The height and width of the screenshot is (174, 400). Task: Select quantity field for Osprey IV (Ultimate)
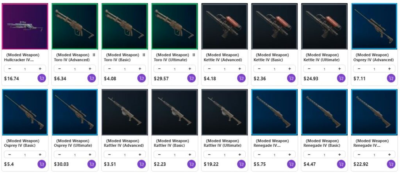click(x=75, y=154)
